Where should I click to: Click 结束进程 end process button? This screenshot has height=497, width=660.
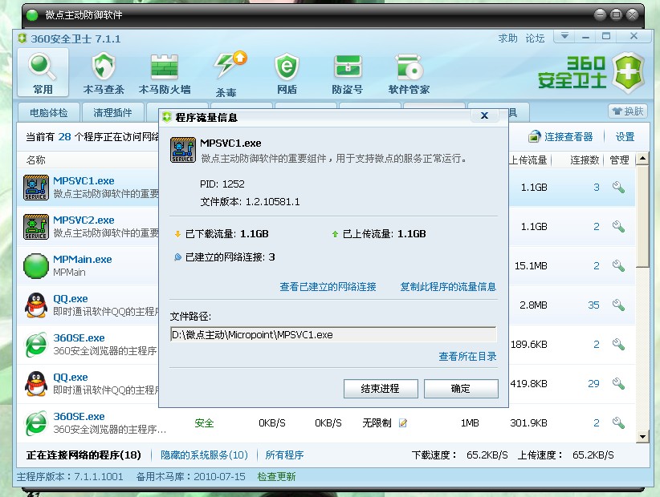coord(381,389)
